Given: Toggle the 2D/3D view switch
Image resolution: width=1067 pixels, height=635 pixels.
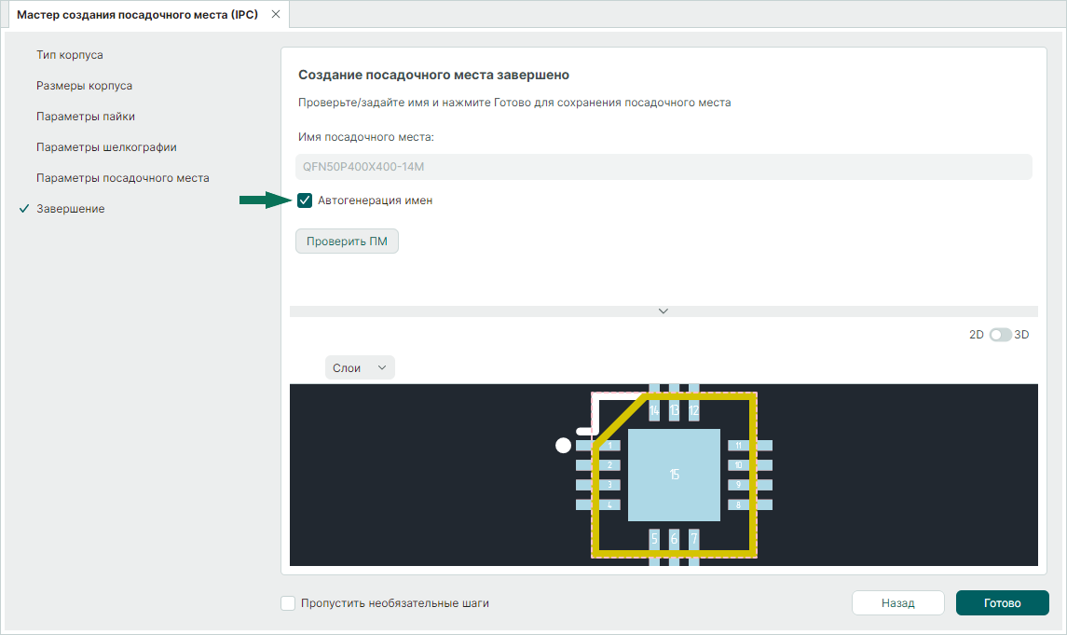Looking at the screenshot, I should (1000, 335).
